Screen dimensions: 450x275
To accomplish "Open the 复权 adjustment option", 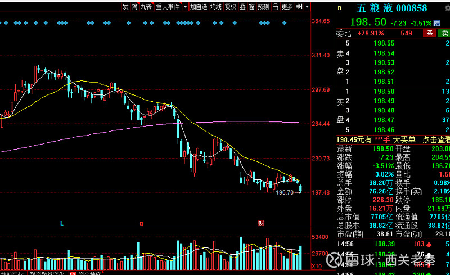I will pos(231,7).
